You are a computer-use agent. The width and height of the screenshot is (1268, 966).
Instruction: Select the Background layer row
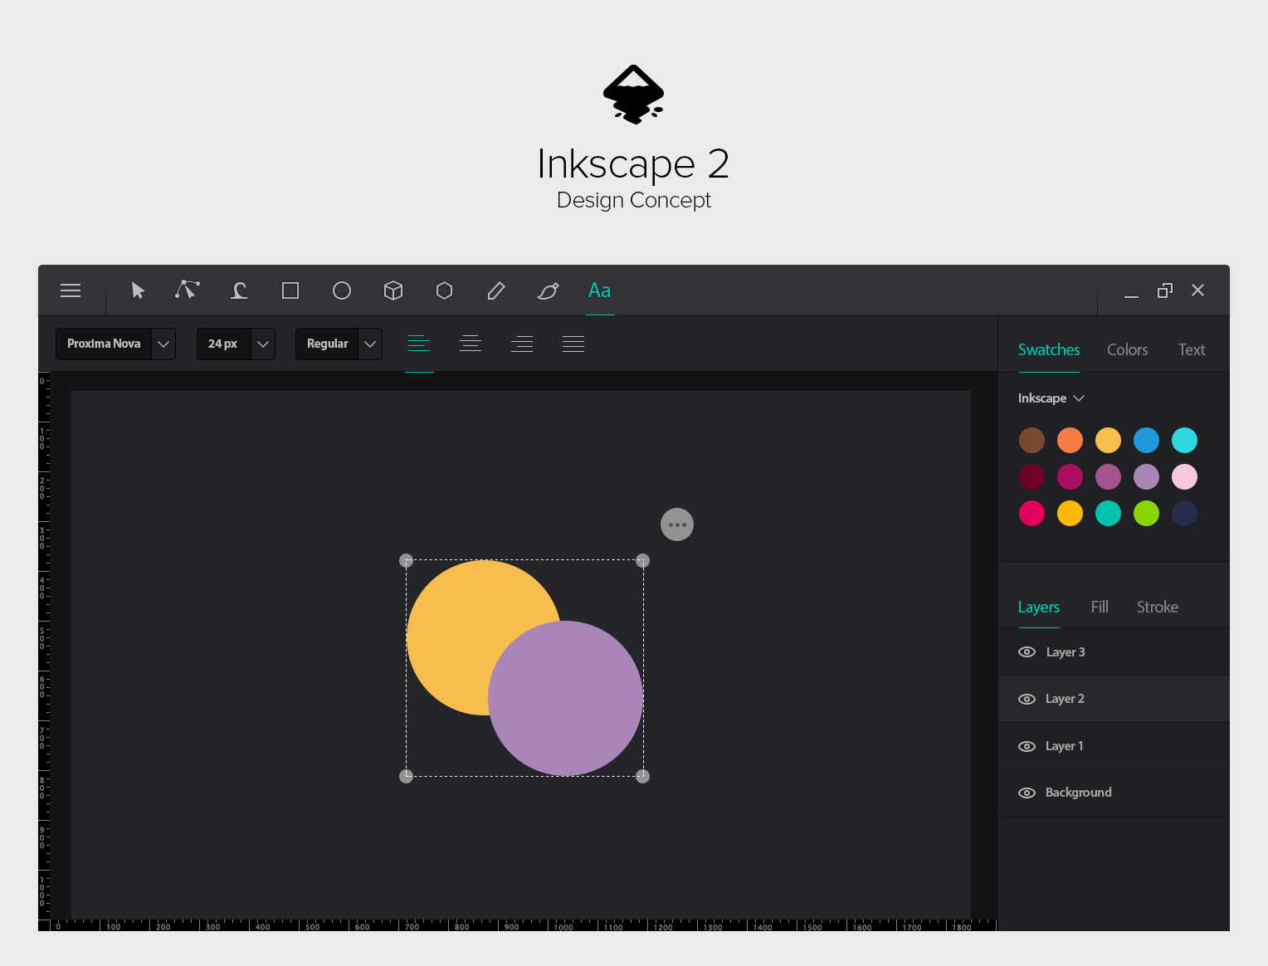1114,793
